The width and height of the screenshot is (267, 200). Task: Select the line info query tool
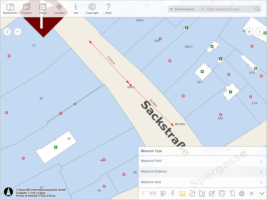pyautogui.click(x=192, y=193)
